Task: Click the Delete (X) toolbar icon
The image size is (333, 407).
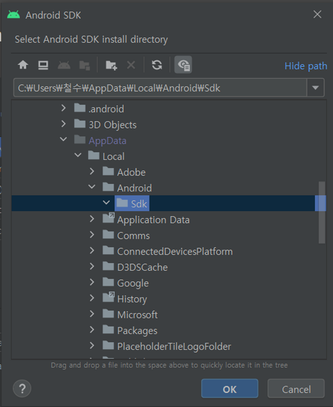Action: click(x=131, y=65)
